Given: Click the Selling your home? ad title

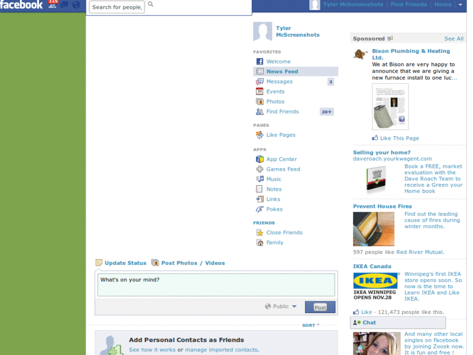Looking at the screenshot, I should click(x=381, y=153).
